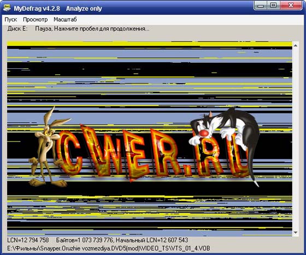
Task: Click the 'Байтов=1 073 739 776' status text
Action: pyautogui.click(x=85, y=240)
